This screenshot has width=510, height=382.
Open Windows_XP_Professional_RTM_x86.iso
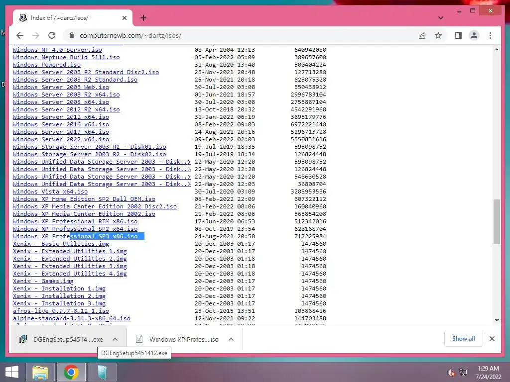coord(75,221)
